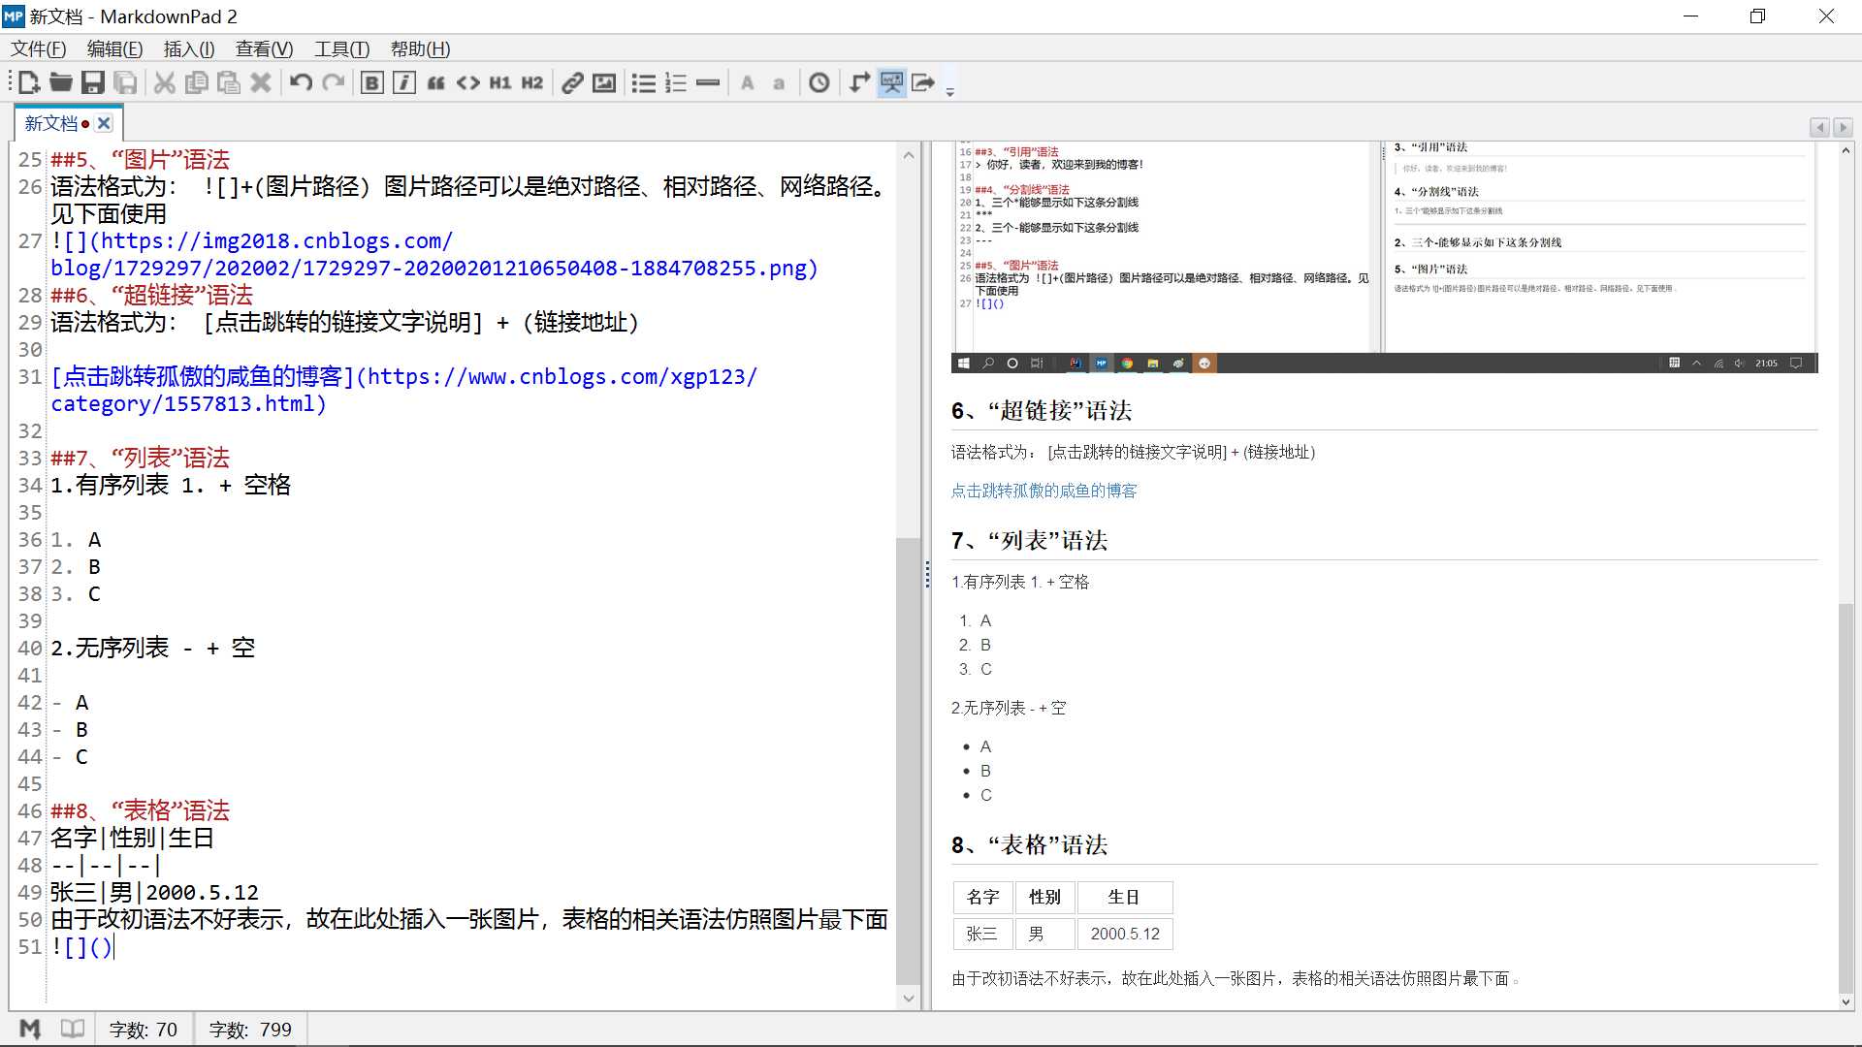Insert an unordered list with the bullet icon

pyautogui.click(x=644, y=82)
